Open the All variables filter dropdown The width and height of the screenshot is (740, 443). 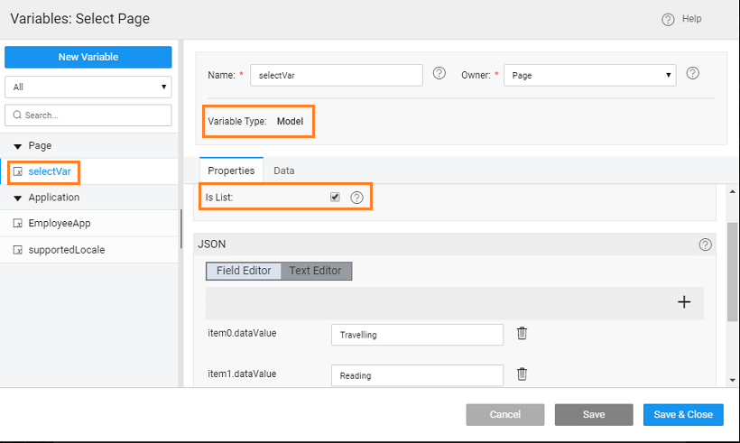88,88
